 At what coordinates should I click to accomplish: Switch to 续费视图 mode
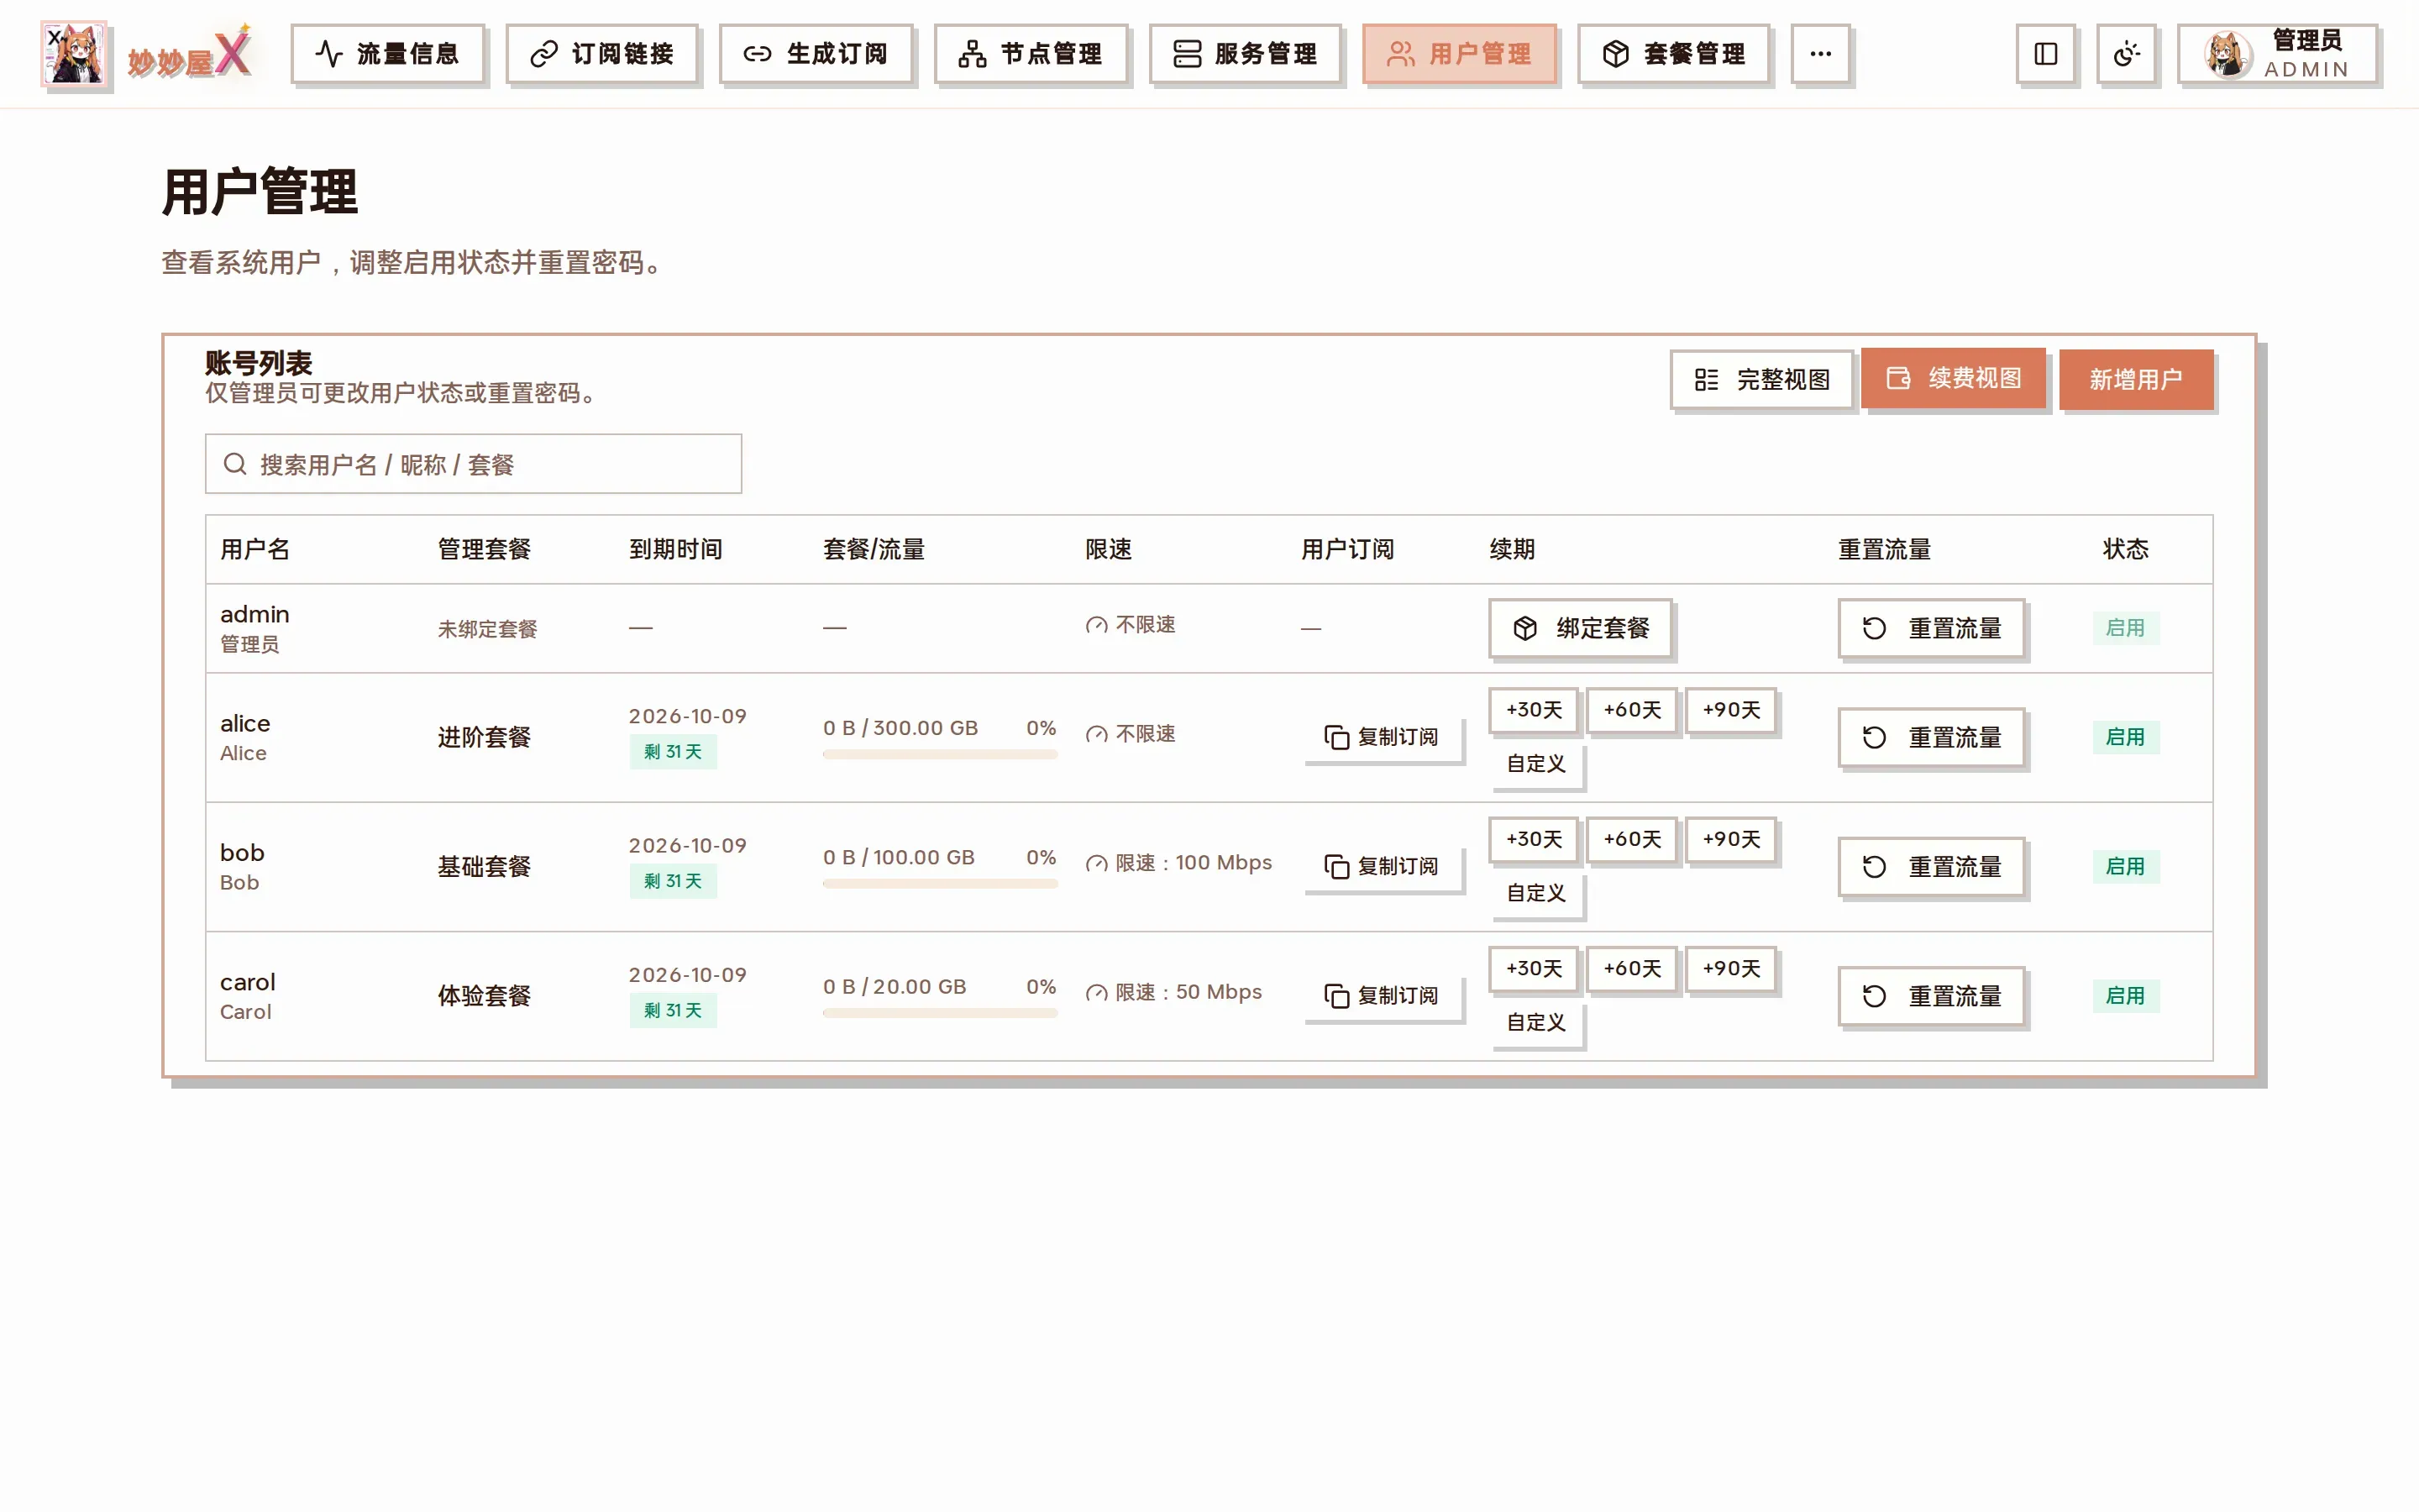point(1953,378)
